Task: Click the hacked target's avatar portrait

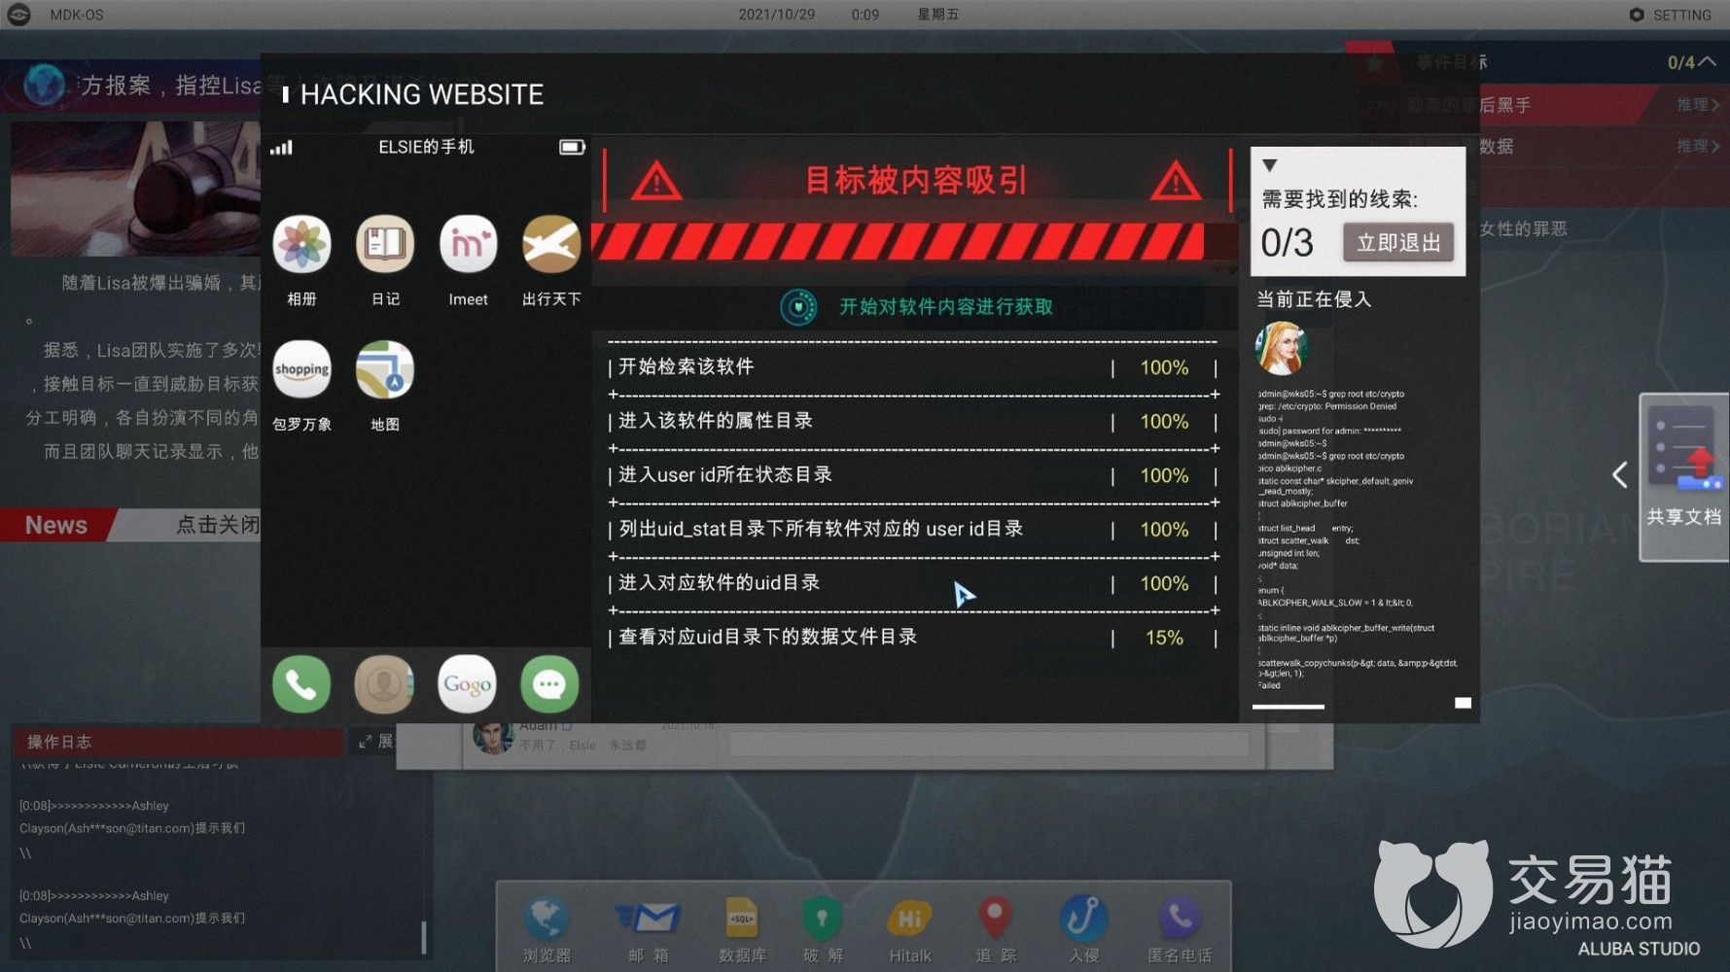Action: coord(1282,348)
